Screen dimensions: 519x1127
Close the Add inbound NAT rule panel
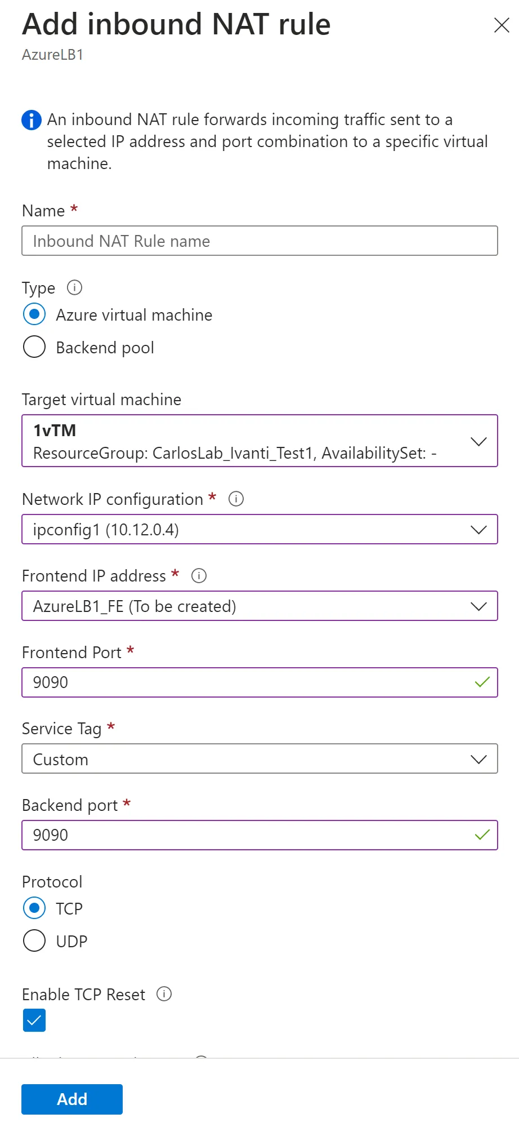(501, 25)
